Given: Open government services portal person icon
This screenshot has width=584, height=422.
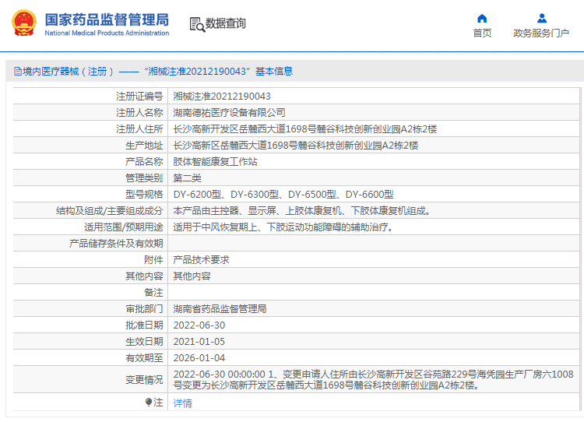Looking at the screenshot, I should (x=542, y=18).
